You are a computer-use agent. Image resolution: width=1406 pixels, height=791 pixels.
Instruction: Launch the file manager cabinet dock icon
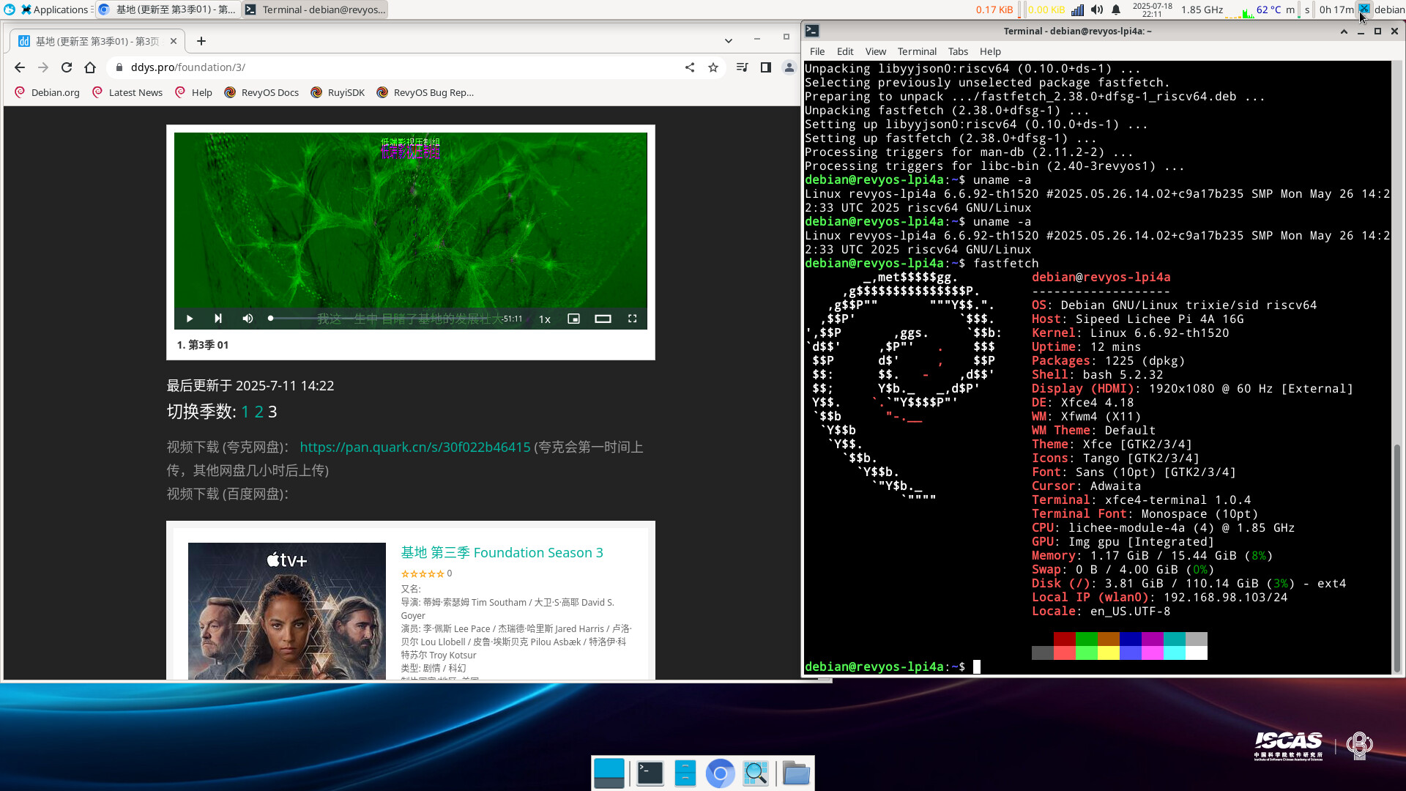pos(685,773)
